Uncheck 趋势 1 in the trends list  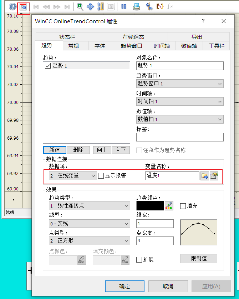pyautogui.click(x=47, y=66)
